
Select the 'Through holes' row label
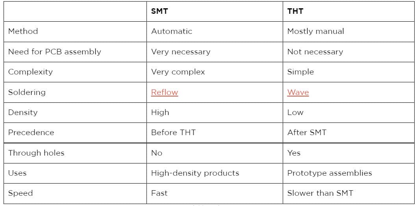coord(36,153)
